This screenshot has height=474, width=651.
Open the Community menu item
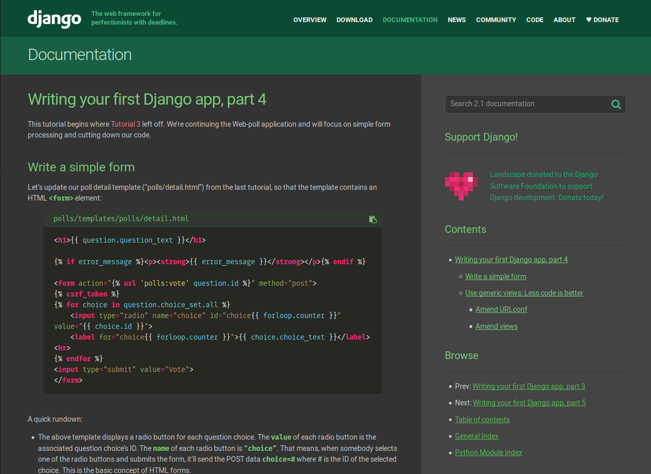pos(496,20)
